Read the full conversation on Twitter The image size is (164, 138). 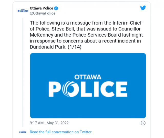coord(61,132)
